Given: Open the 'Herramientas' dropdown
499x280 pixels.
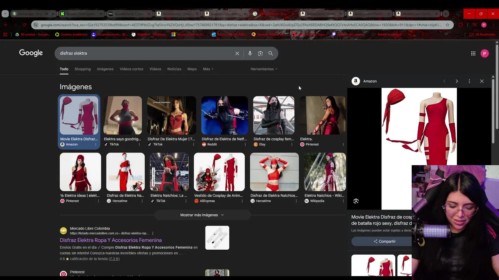Looking at the screenshot, I should pos(264,69).
